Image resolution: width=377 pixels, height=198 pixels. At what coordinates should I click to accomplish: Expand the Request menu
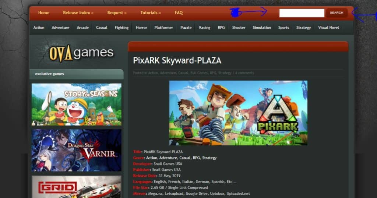tap(117, 13)
